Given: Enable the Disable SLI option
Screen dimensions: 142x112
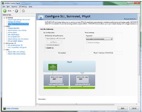Looking at the screenshot, I should pyautogui.click(x=46, y=48).
